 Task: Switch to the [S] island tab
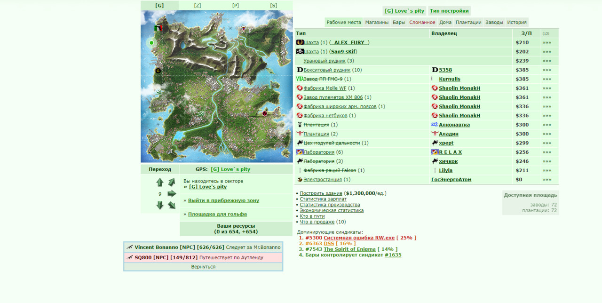[x=274, y=6]
